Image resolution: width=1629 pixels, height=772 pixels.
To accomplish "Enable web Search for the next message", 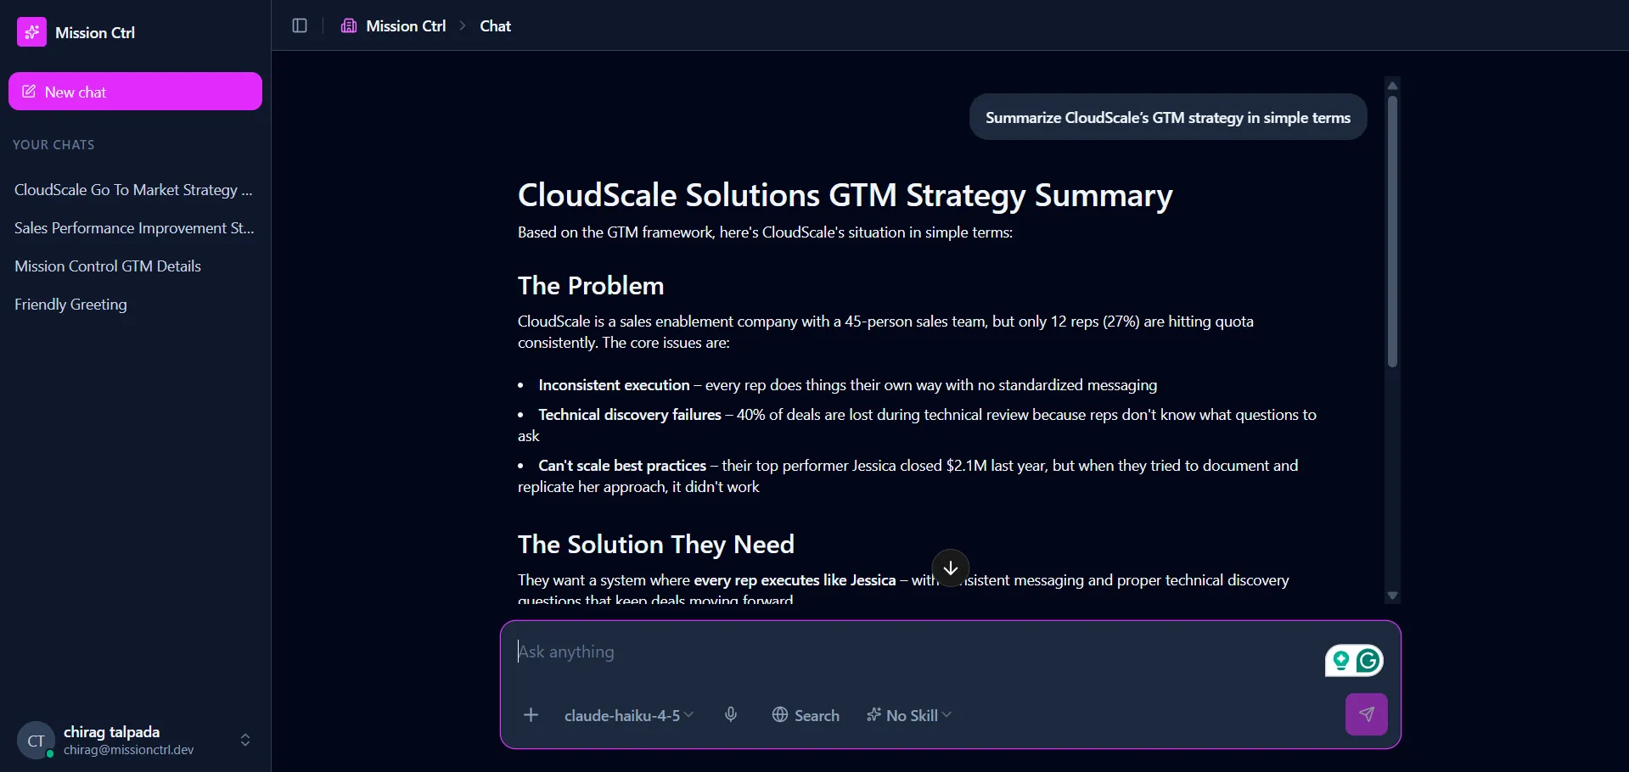I will tap(805, 714).
